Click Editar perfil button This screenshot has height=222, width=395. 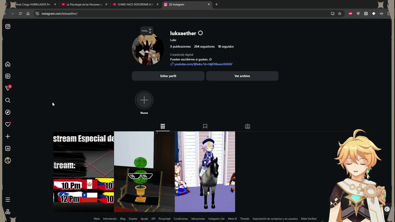(x=168, y=76)
